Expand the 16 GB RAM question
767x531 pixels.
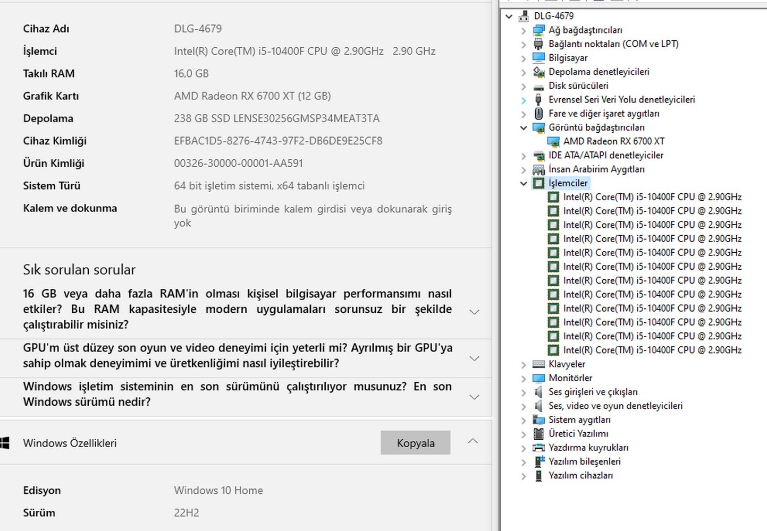click(x=474, y=312)
